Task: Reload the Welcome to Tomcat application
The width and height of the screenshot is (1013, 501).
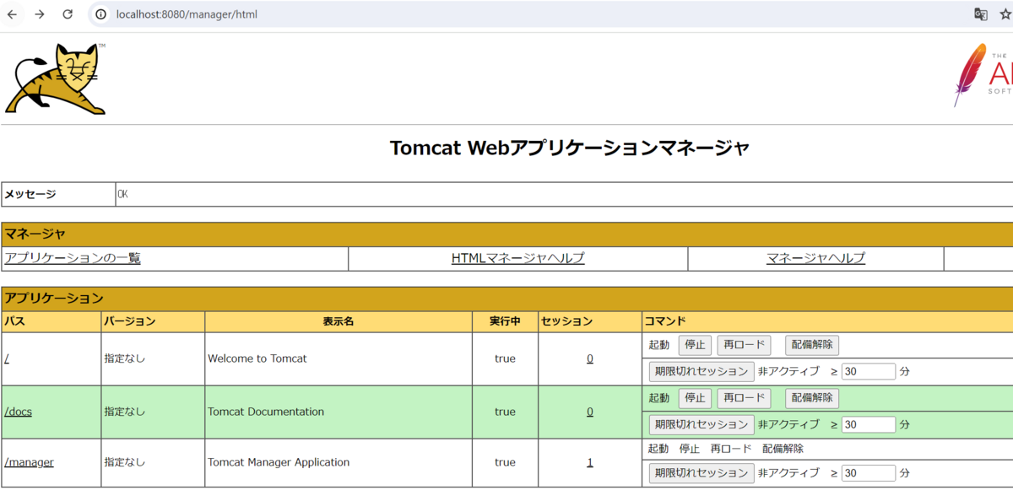Action: click(744, 345)
